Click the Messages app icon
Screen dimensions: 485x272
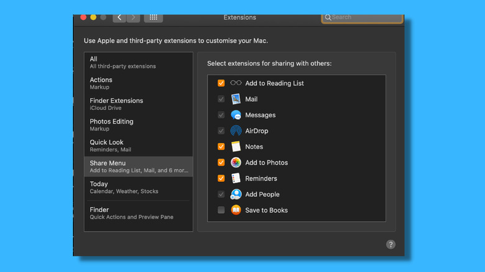click(x=236, y=115)
